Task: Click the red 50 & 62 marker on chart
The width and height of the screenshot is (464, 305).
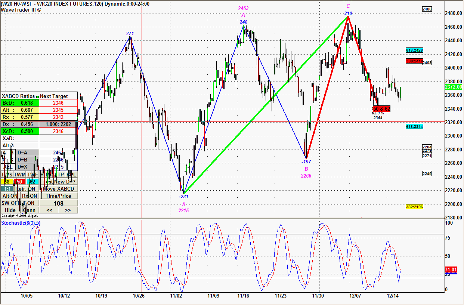Action: (x=381, y=109)
